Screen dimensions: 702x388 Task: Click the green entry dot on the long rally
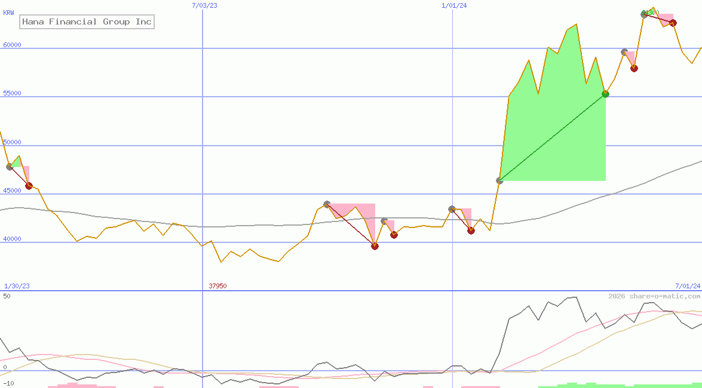[606, 93]
